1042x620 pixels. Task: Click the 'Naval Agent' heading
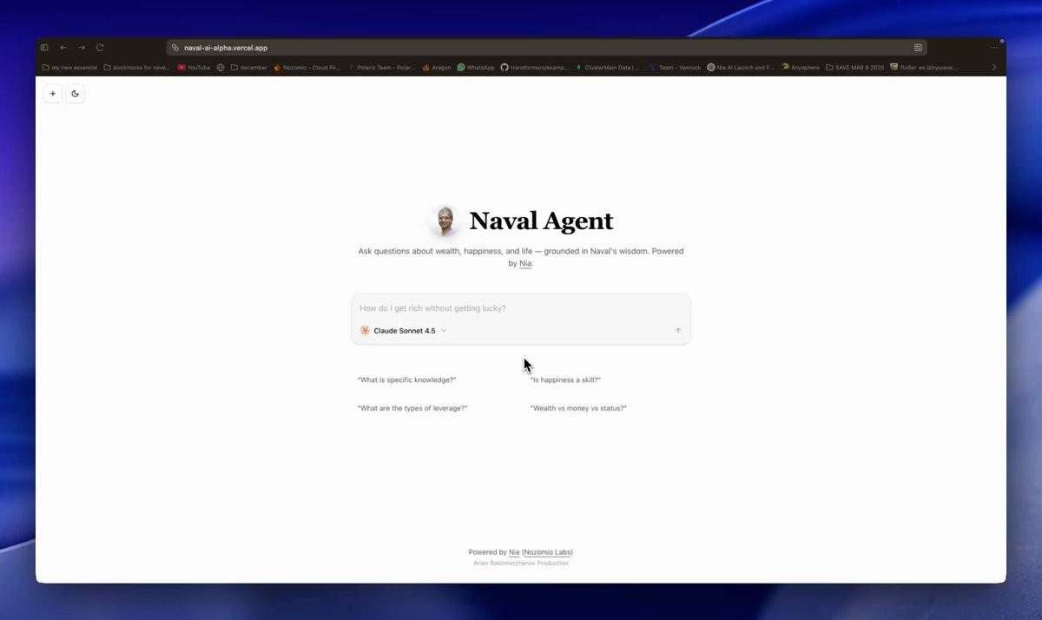[541, 221]
